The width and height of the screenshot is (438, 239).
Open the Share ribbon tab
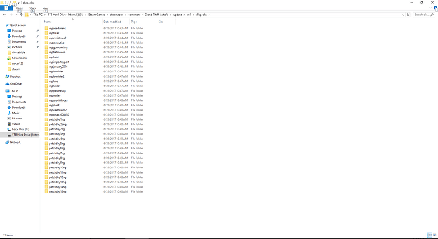click(32, 8)
